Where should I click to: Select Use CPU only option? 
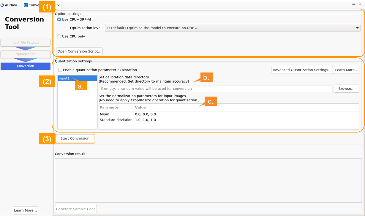point(71,36)
